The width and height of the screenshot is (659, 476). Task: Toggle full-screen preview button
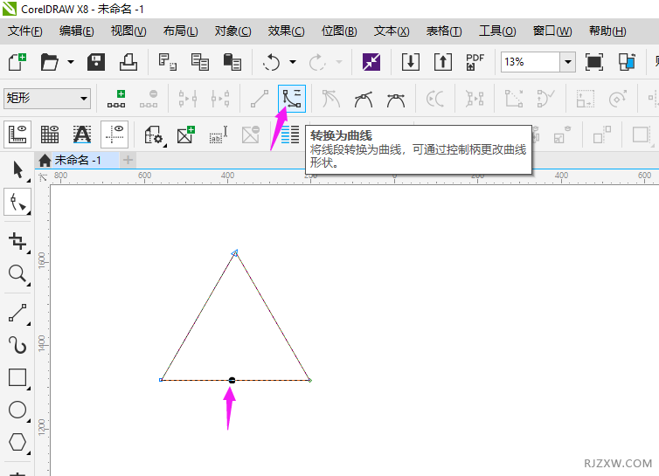pos(594,62)
